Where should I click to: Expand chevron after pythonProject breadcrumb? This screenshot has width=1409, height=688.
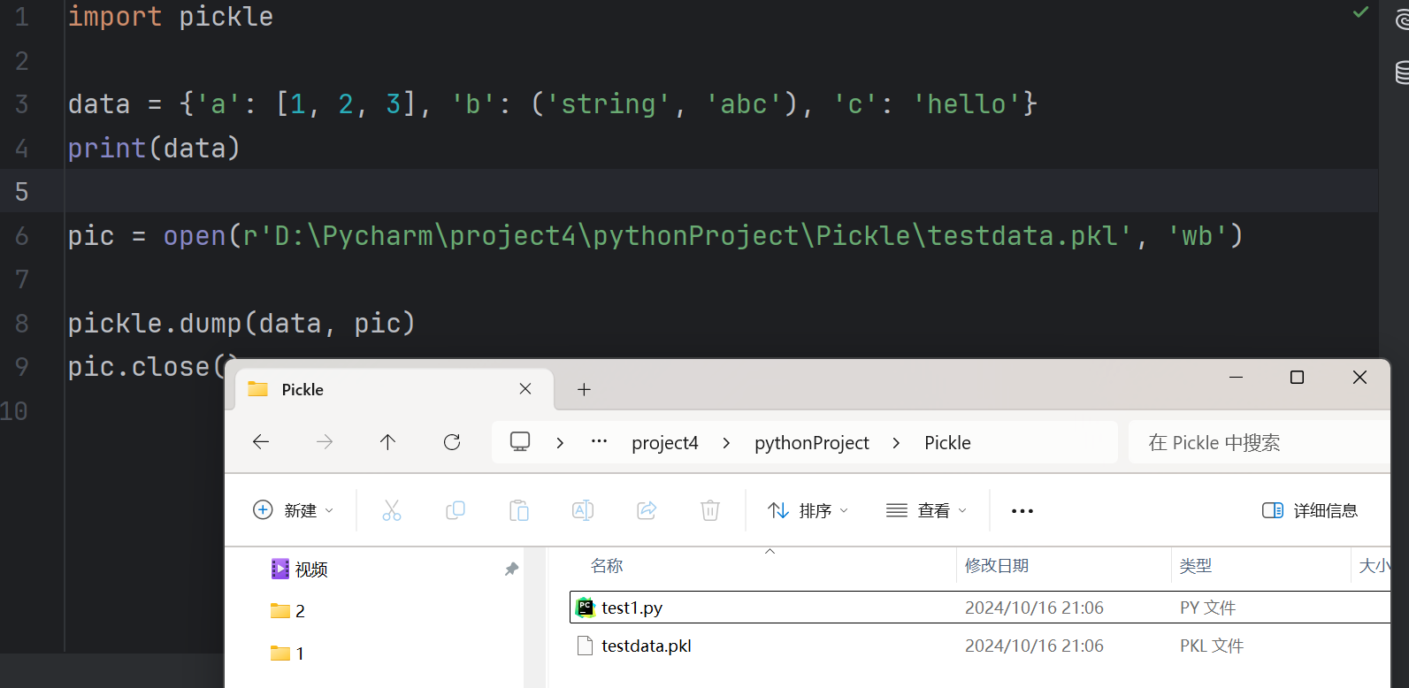click(896, 442)
